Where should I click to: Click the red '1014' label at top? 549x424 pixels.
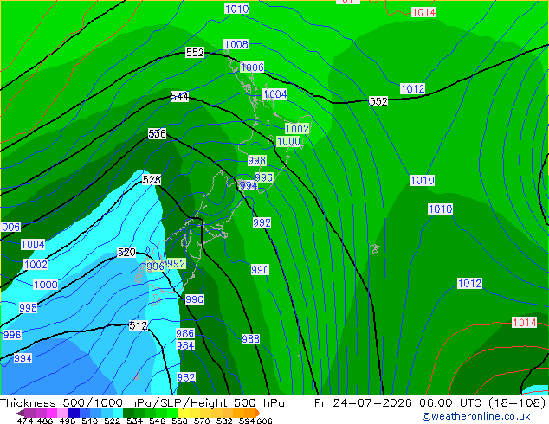pyautogui.click(x=423, y=13)
